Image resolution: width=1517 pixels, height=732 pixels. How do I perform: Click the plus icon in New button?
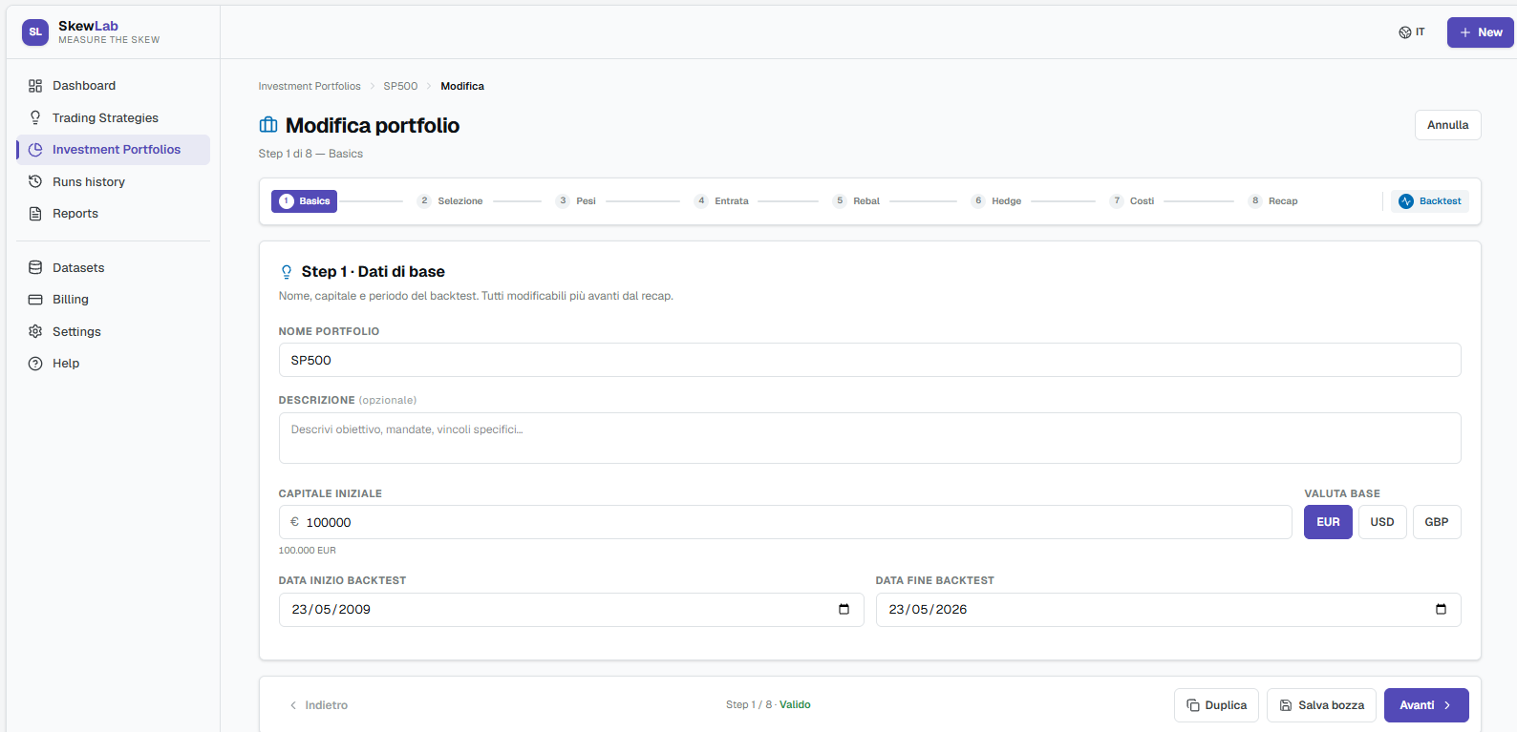[x=1465, y=32]
